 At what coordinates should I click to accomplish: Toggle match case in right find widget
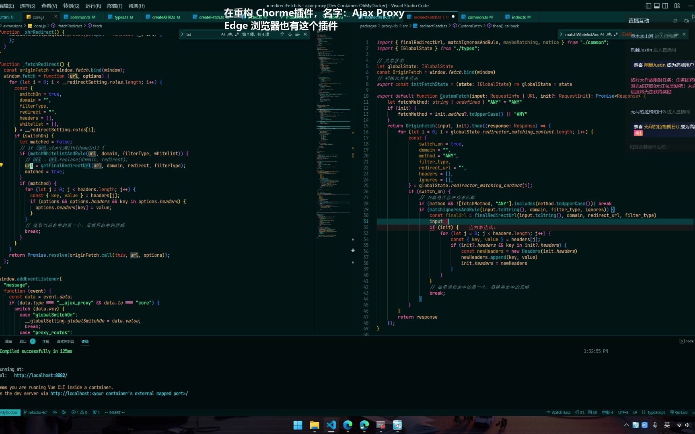click(602, 35)
